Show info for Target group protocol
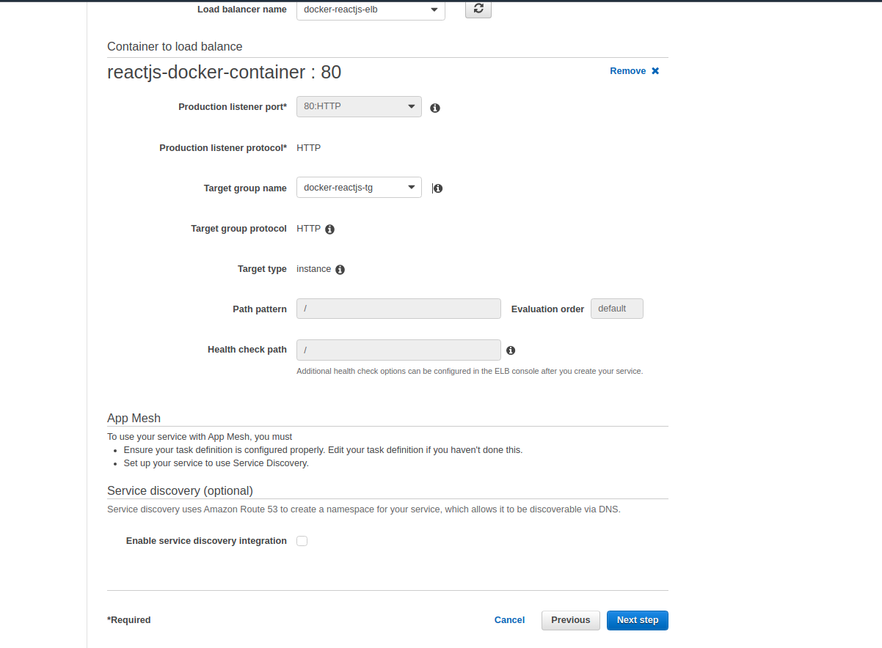Image resolution: width=882 pixels, height=648 pixels. (330, 229)
